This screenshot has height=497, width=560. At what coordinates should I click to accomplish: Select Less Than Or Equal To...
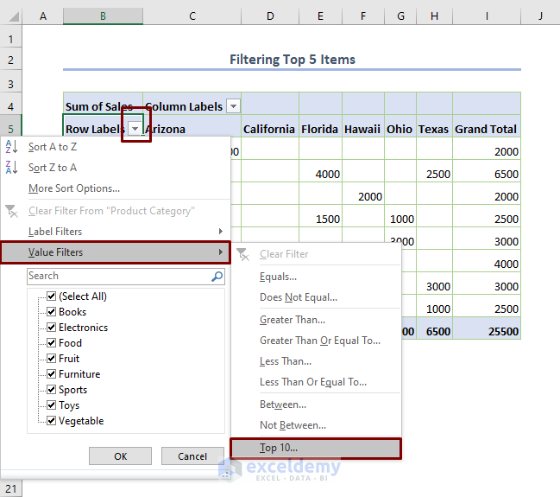pos(317,382)
